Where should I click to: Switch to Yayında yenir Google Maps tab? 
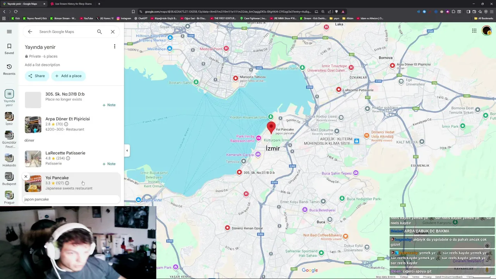(24, 4)
